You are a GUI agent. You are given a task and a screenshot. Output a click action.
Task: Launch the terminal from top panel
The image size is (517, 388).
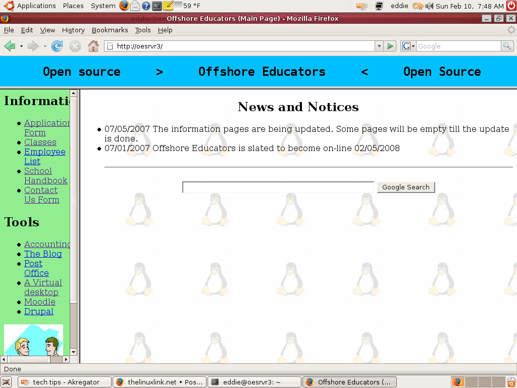click(x=157, y=6)
